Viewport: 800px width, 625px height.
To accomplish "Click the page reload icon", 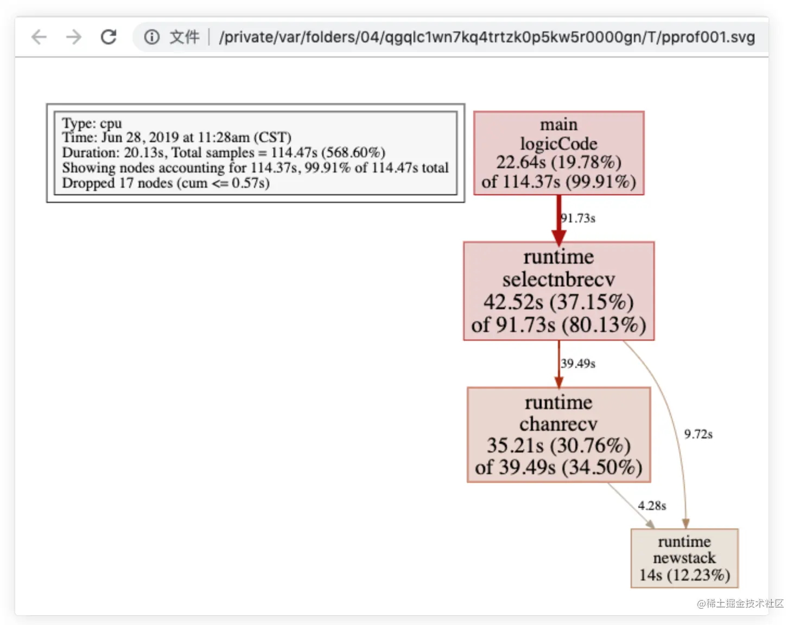I will [x=109, y=37].
